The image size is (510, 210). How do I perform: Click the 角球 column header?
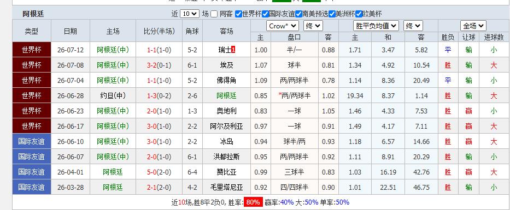[x=192, y=31]
